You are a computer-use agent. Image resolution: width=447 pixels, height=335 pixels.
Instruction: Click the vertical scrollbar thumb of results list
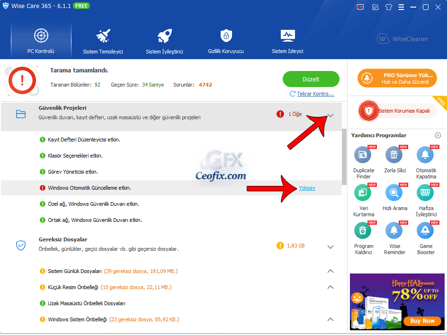(x=344, y=157)
